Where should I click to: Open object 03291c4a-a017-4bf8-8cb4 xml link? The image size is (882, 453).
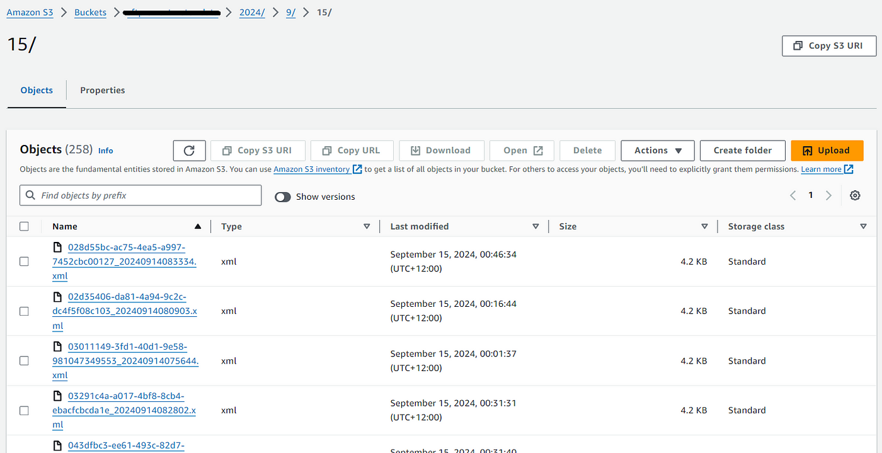pyautogui.click(x=123, y=410)
